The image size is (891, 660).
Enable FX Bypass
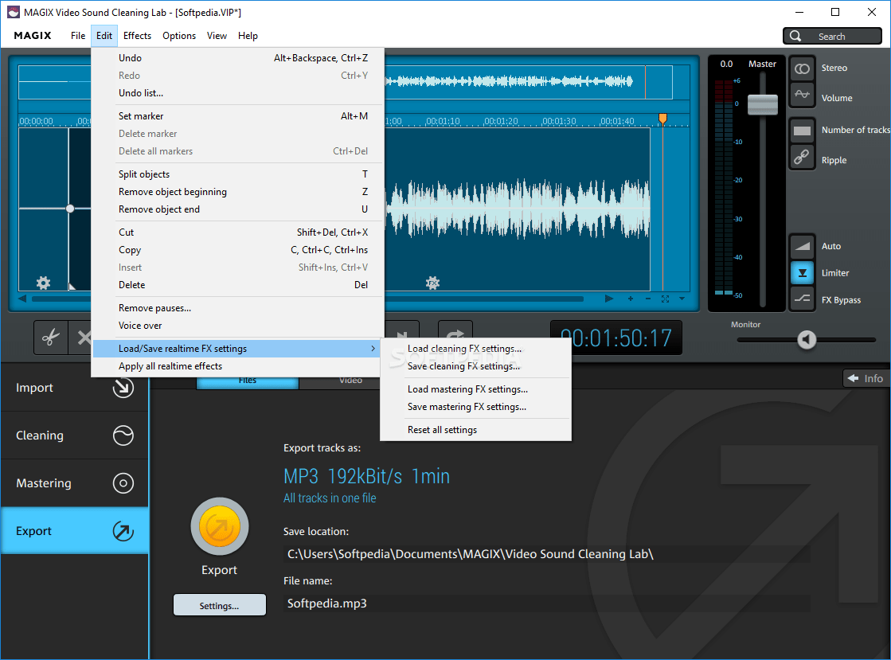(802, 299)
